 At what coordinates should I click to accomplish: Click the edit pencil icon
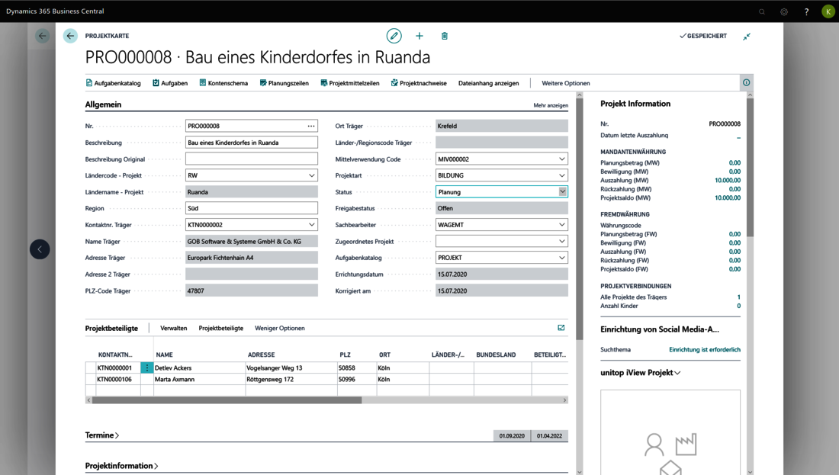pyautogui.click(x=394, y=36)
